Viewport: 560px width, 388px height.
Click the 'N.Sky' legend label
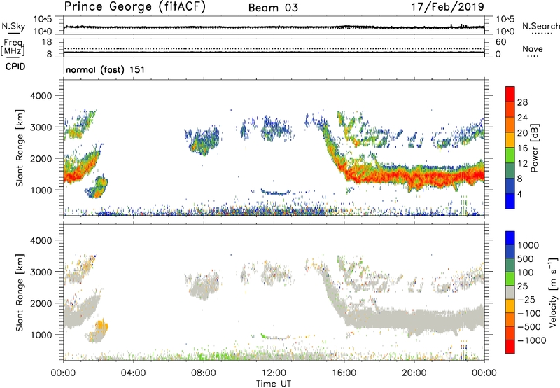pos(13,26)
